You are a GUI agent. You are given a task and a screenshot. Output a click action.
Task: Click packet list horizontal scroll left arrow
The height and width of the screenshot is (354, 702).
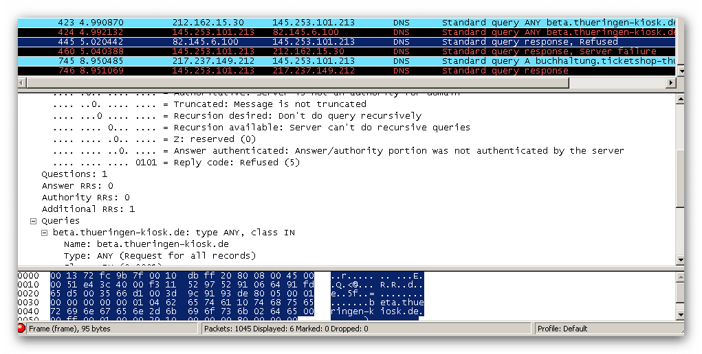[x=22, y=82]
